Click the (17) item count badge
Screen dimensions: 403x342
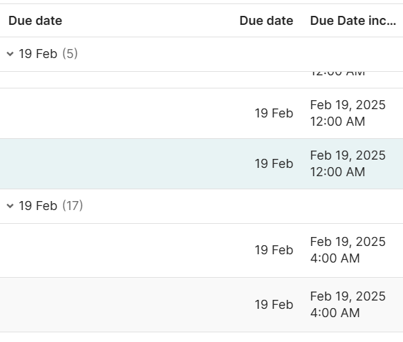[x=73, y=206]
